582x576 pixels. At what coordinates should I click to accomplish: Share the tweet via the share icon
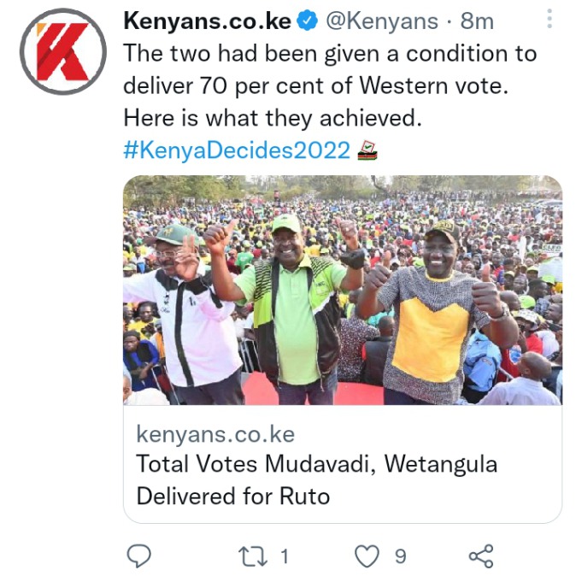click(481, 556)
